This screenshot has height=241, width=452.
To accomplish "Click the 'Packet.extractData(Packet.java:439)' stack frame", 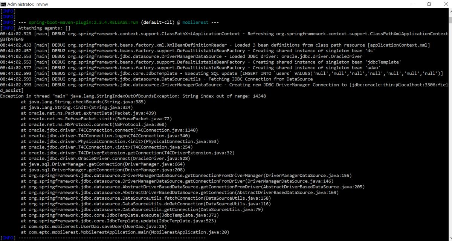I will pos(89,113).
